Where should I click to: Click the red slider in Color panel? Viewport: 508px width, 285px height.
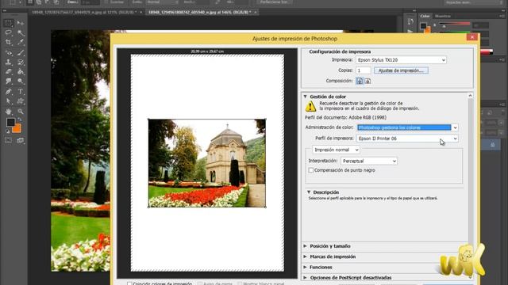coord(454,24)
